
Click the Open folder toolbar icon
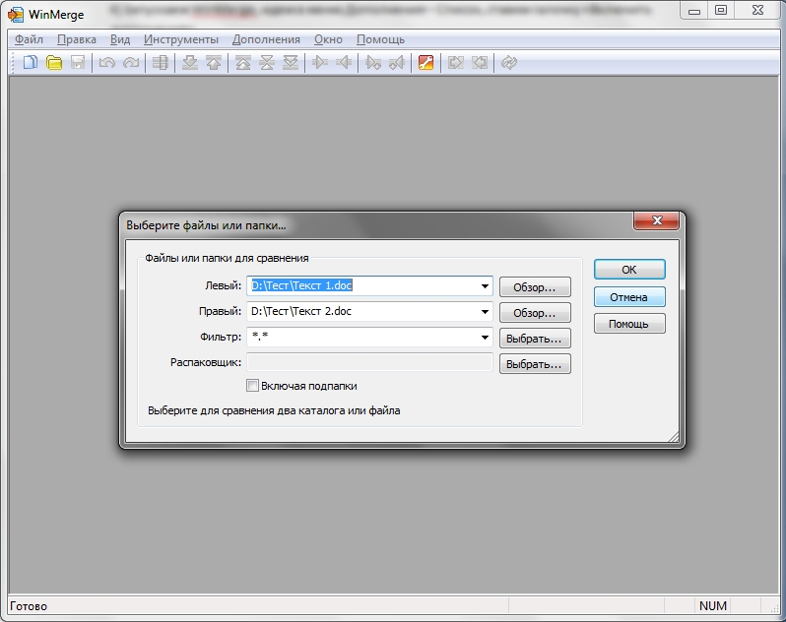54,63
